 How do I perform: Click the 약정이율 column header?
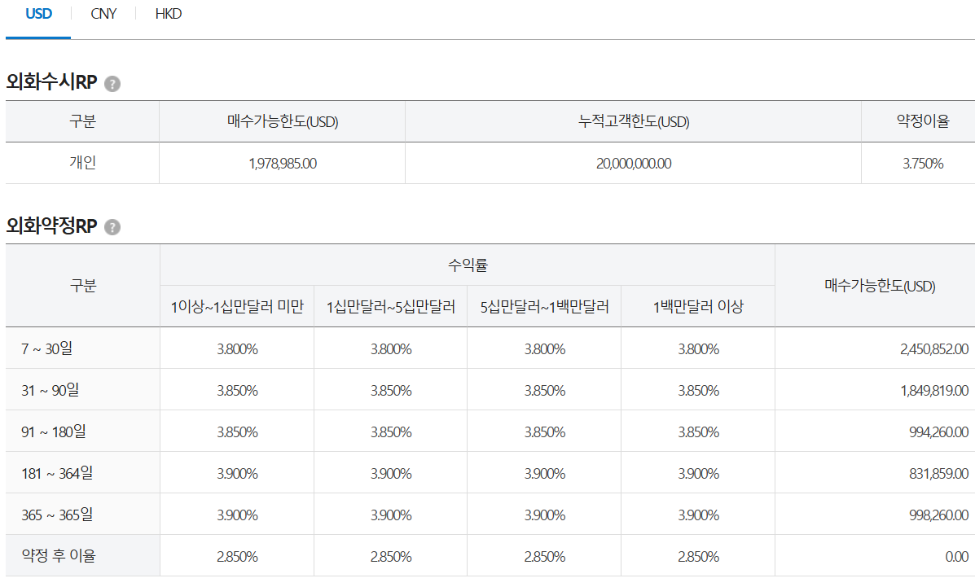tap(917, 120)
